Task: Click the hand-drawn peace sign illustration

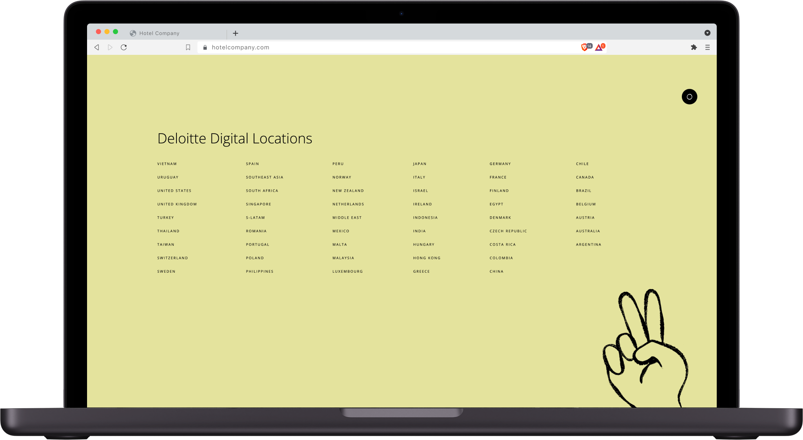Action: point(645,348)
